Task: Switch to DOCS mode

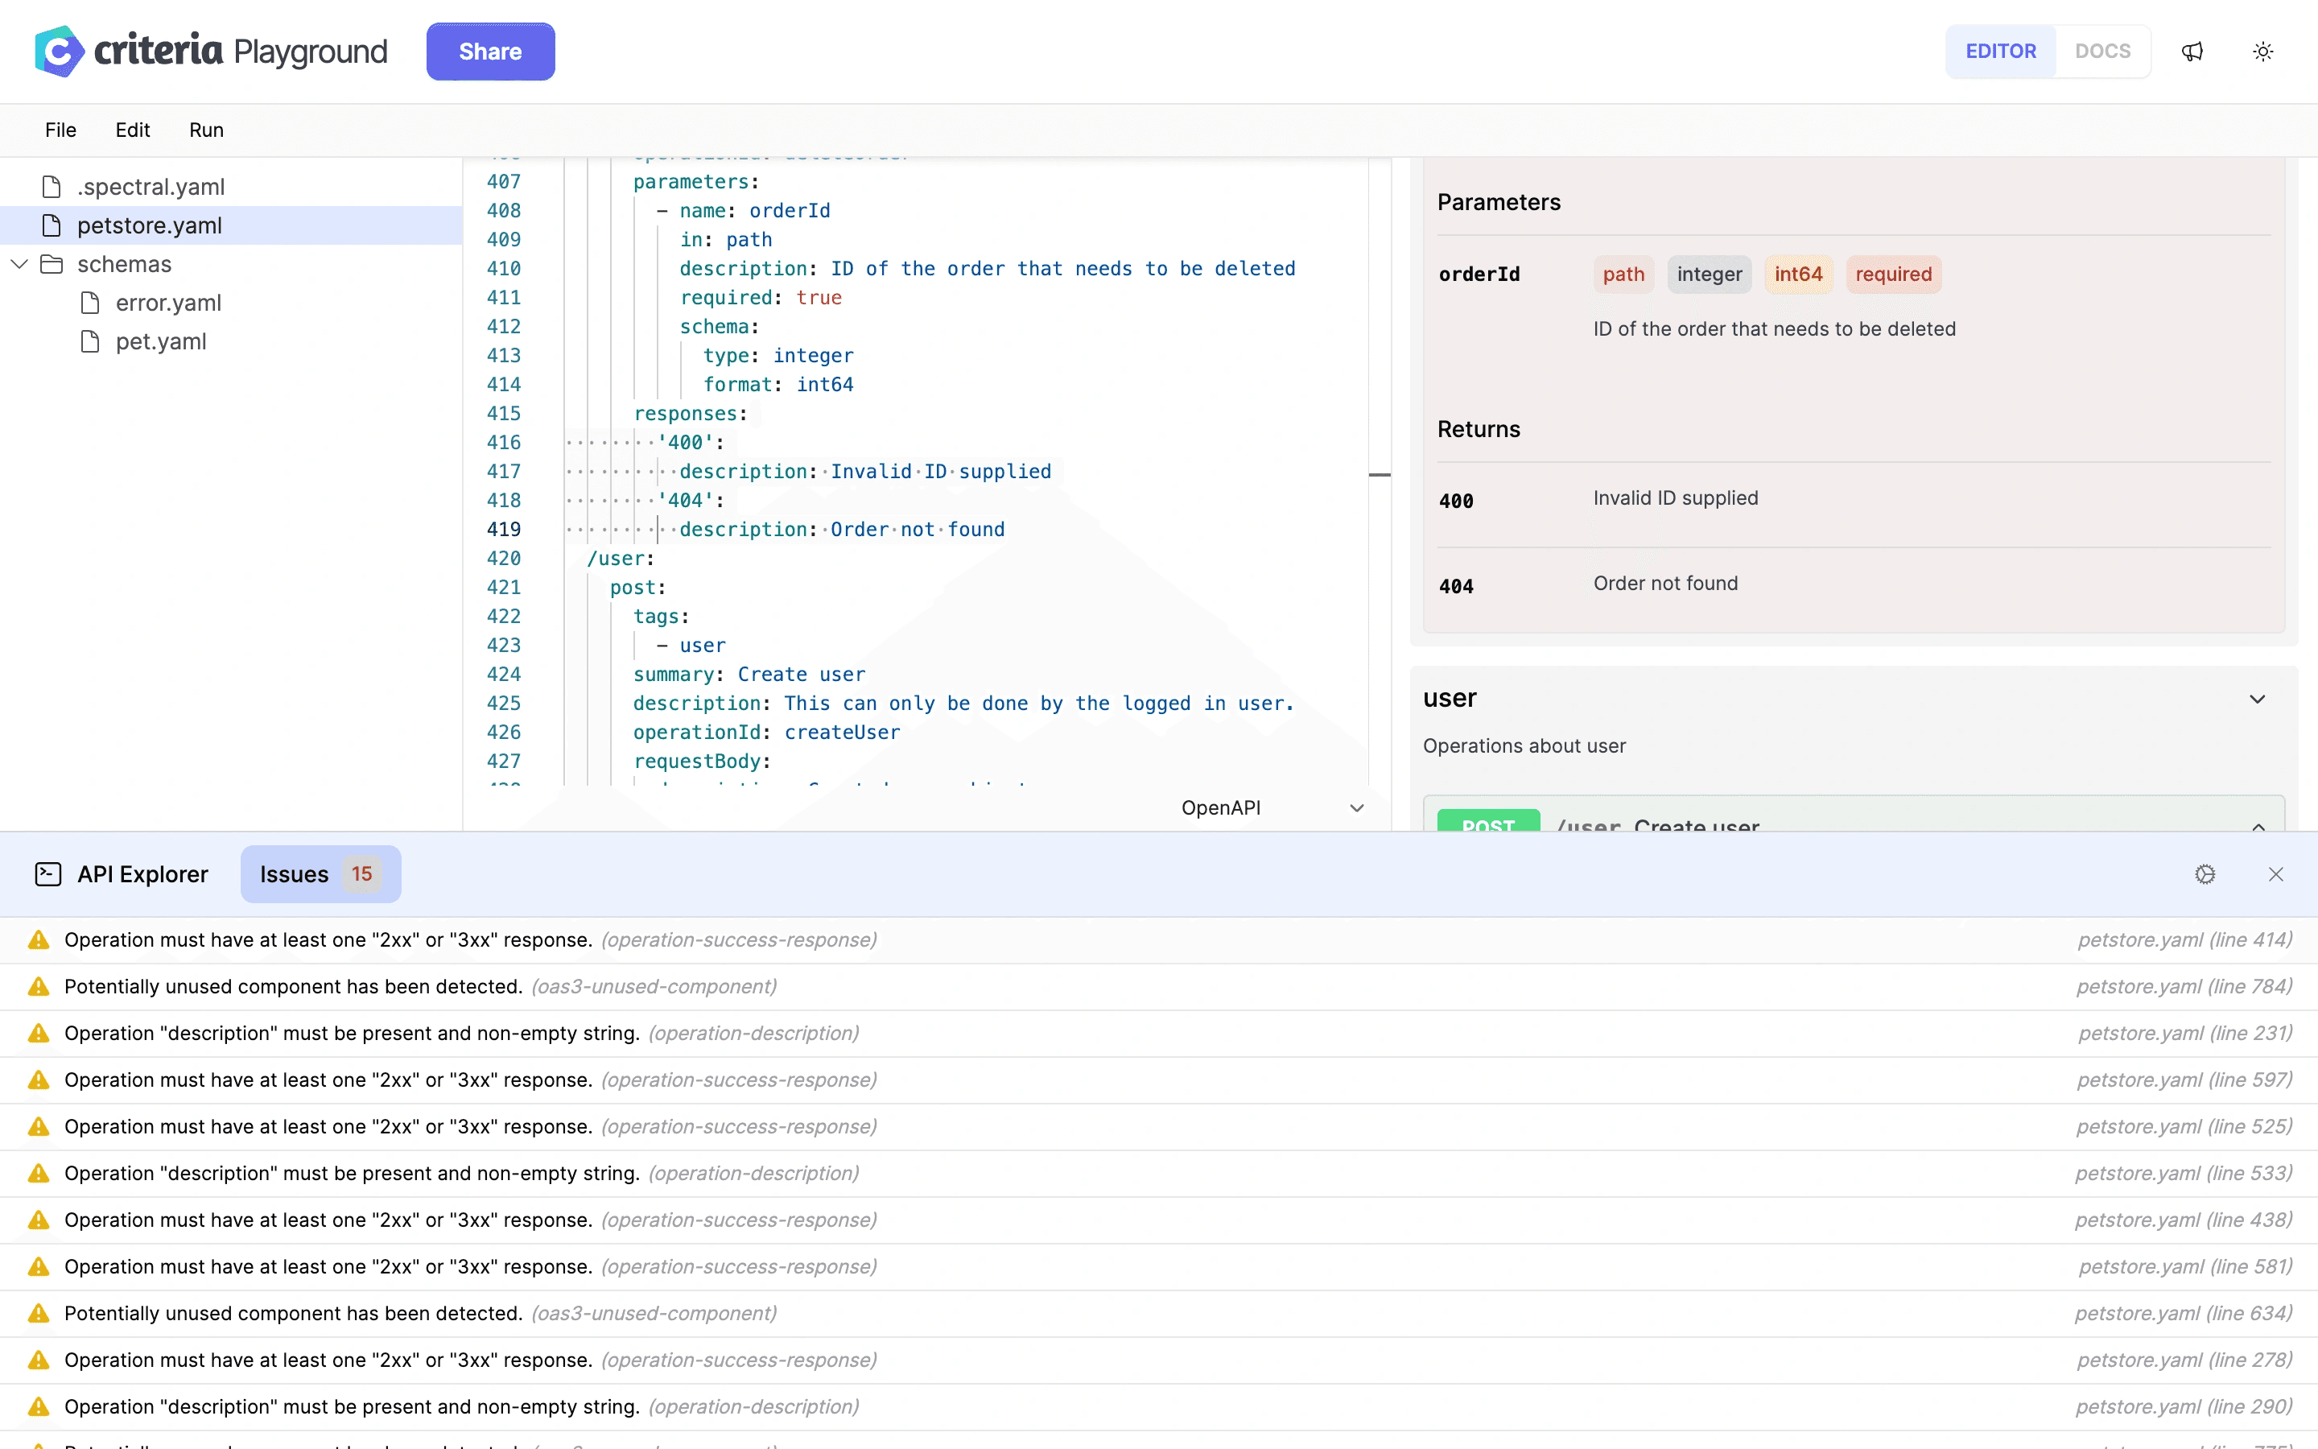Action: pyautogui.click(x=2103, y=51)
